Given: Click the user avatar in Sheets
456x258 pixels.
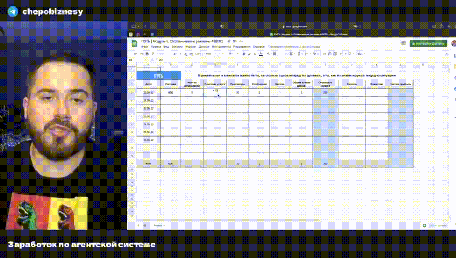Looking at the screenshot, I should pyautogui.click(x=454, y=44).
